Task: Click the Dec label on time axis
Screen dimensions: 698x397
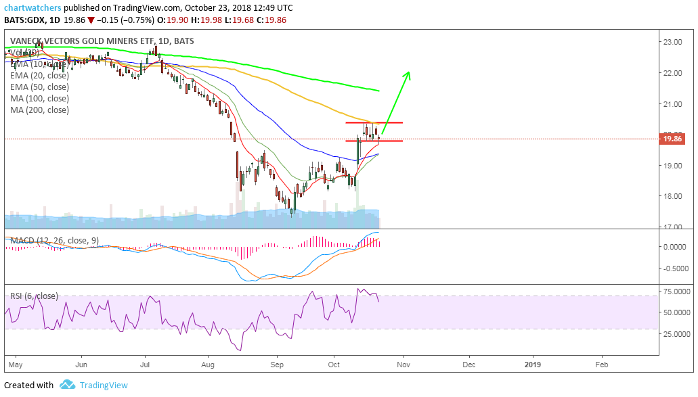Action: (x=468, y=365)
